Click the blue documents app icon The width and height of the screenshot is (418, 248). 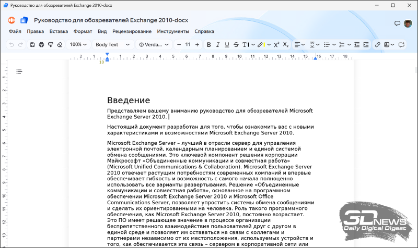coord(24,20)
